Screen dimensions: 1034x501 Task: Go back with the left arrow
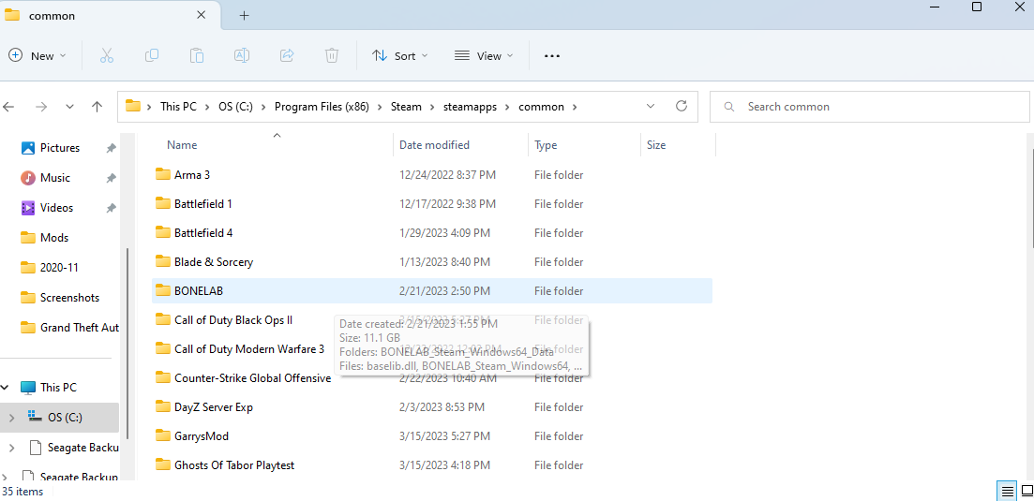coord(8,107)
